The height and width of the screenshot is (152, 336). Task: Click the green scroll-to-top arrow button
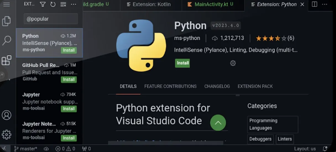[x=218, y=123]
